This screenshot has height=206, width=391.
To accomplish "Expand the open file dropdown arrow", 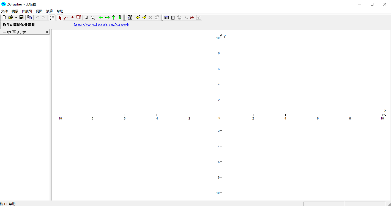I will (16, 17).
